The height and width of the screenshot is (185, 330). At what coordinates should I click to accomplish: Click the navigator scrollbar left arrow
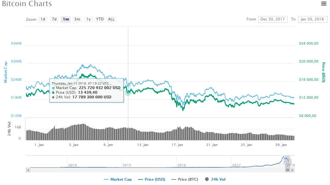[28, 170]
